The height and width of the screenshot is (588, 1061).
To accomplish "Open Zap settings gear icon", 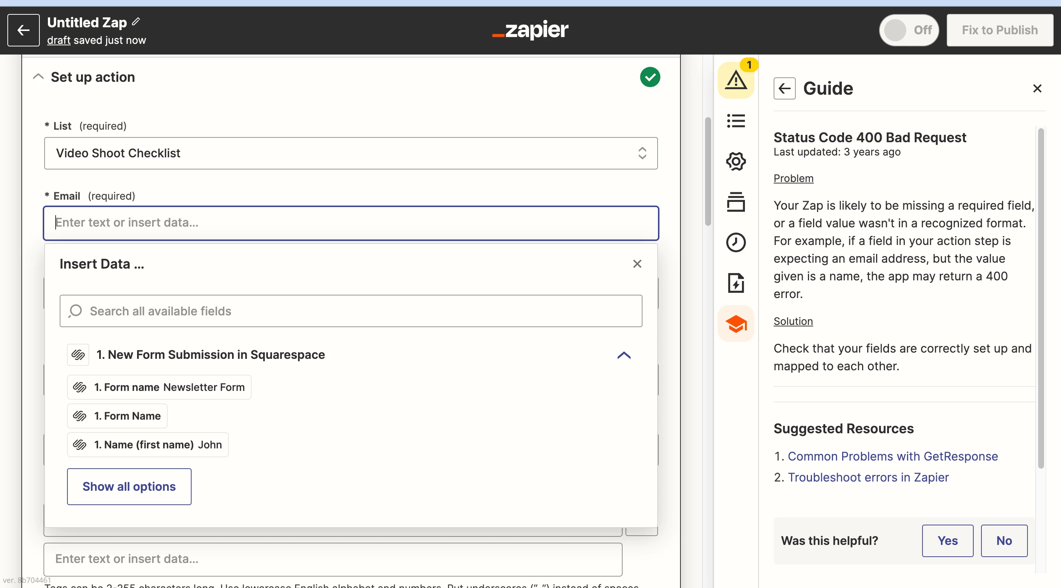I will point(736,161).
